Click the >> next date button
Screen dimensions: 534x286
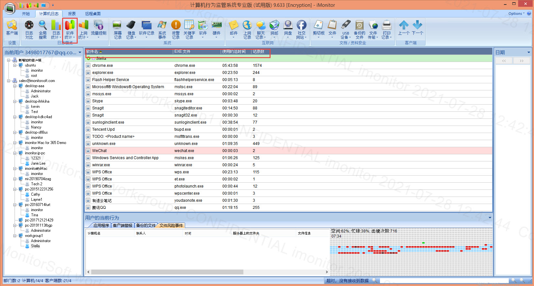tap(521, 61)
